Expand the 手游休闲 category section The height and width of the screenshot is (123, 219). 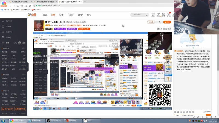(24, 90)
